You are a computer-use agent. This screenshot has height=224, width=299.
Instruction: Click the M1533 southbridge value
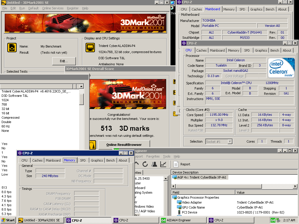point(245,38)
